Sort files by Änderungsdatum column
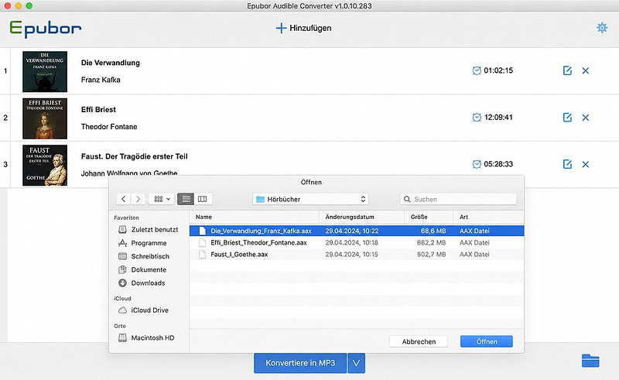 point(361,217)
